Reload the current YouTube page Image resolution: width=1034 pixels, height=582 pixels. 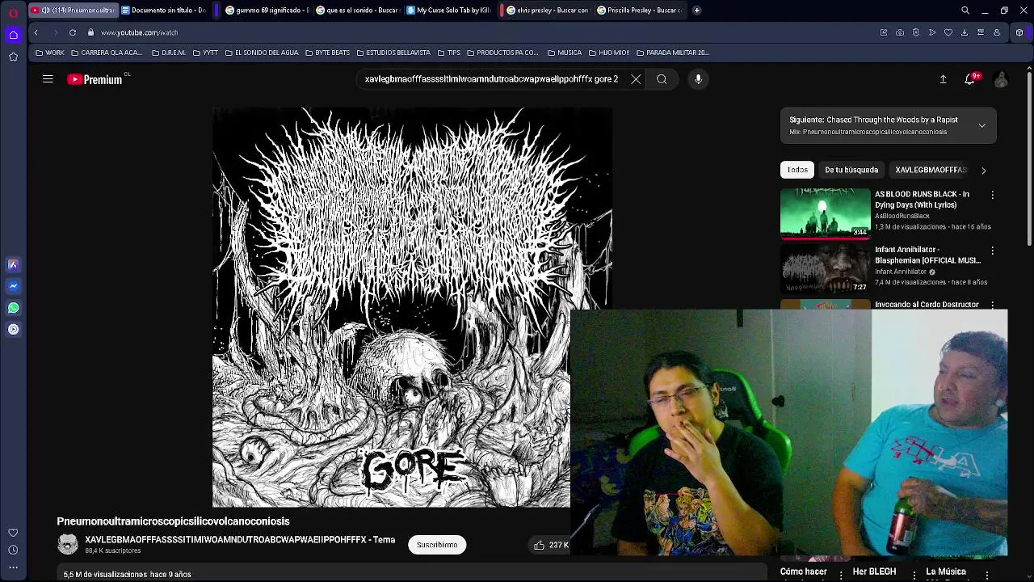coord(73,32)
